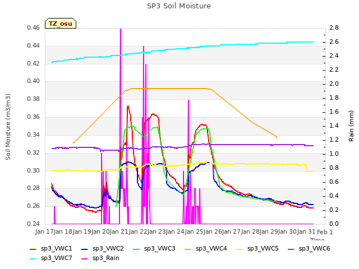Click the 0.46 left axis value
The height and width of the screenshot is (269, 359).
[34, 27]
